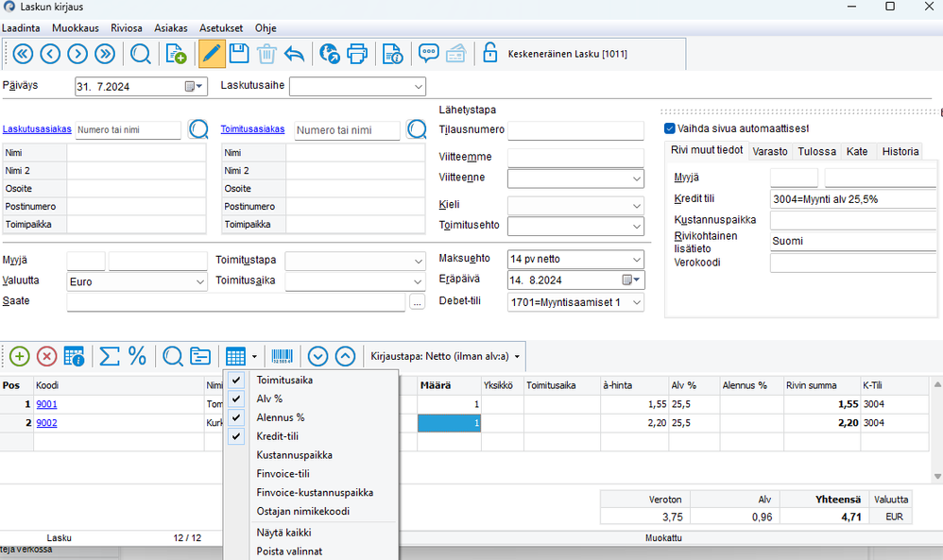This screenshot has height=560, width=943.
Task: Open product code 9001 link
Action: pyautogui.click(x=46, y=404)
